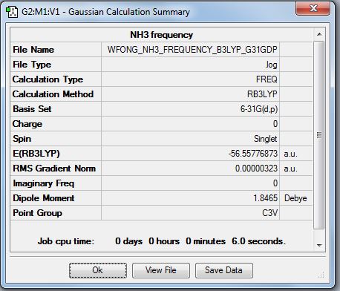Click the scroll down arrow of summary table
This screenshot has width=340, height=291.
(319, 245)
